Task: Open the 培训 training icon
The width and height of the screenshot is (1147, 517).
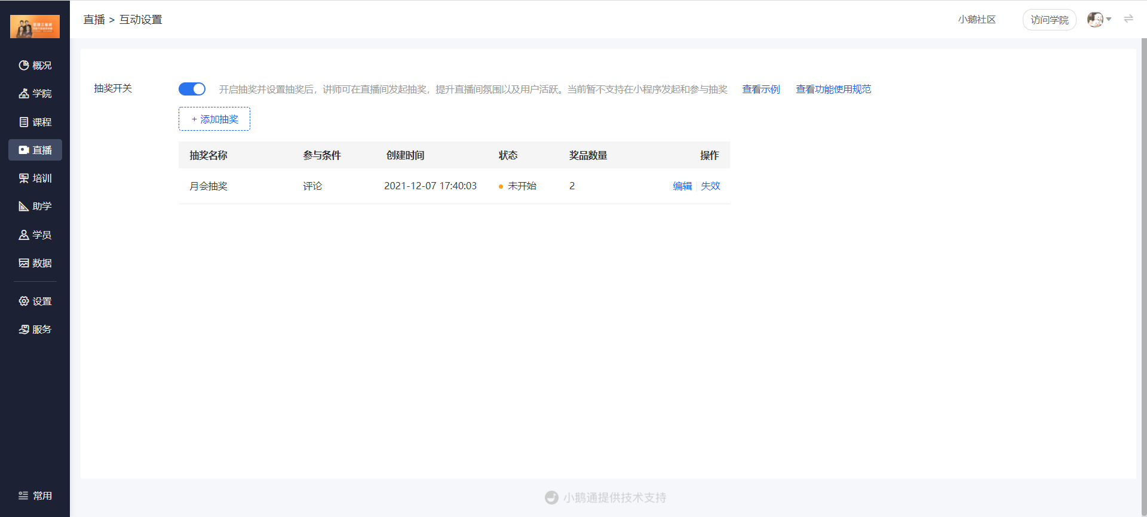Action: (x=24, y=178)
